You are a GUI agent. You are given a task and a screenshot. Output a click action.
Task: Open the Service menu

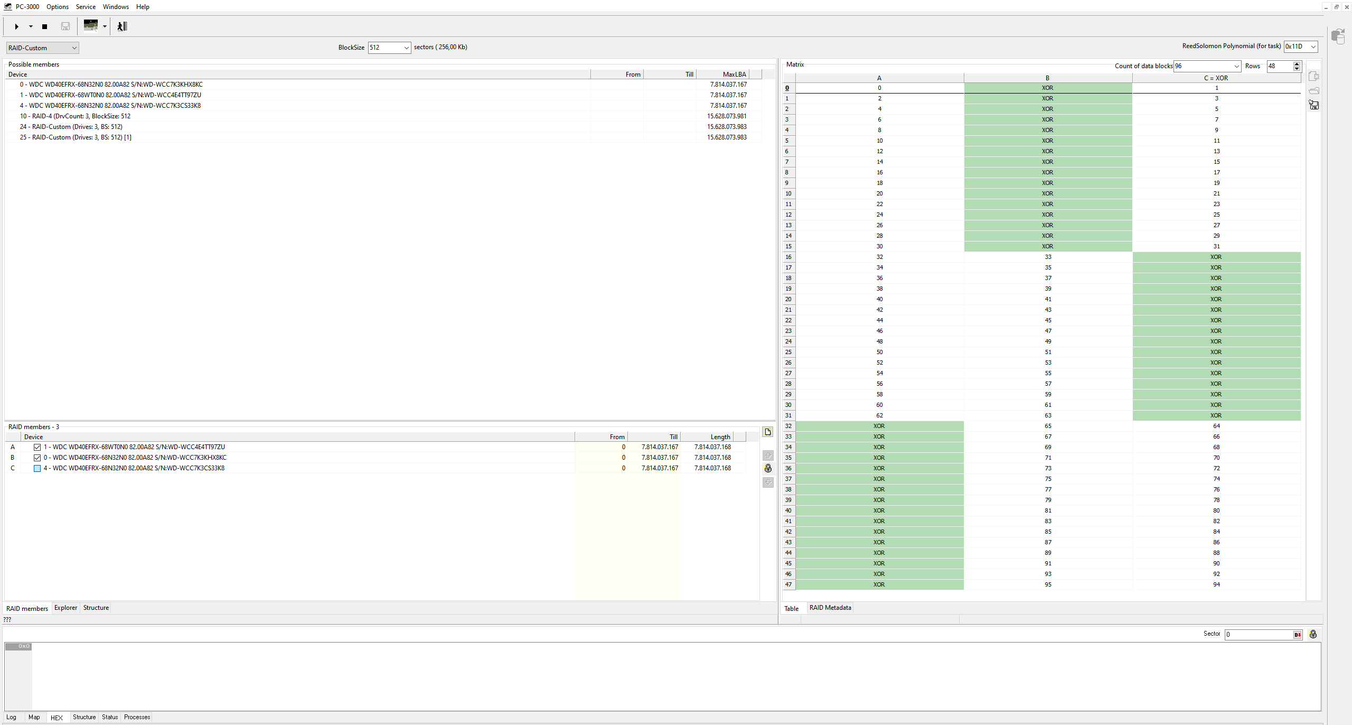coord(86,7)
